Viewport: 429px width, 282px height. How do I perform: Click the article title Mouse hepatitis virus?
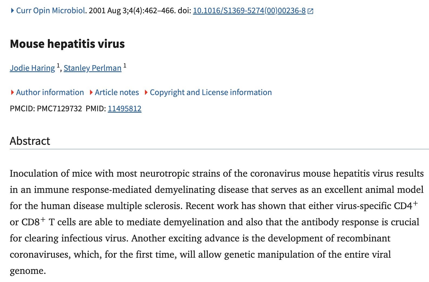pyautogui.click(x=67, y=44)
